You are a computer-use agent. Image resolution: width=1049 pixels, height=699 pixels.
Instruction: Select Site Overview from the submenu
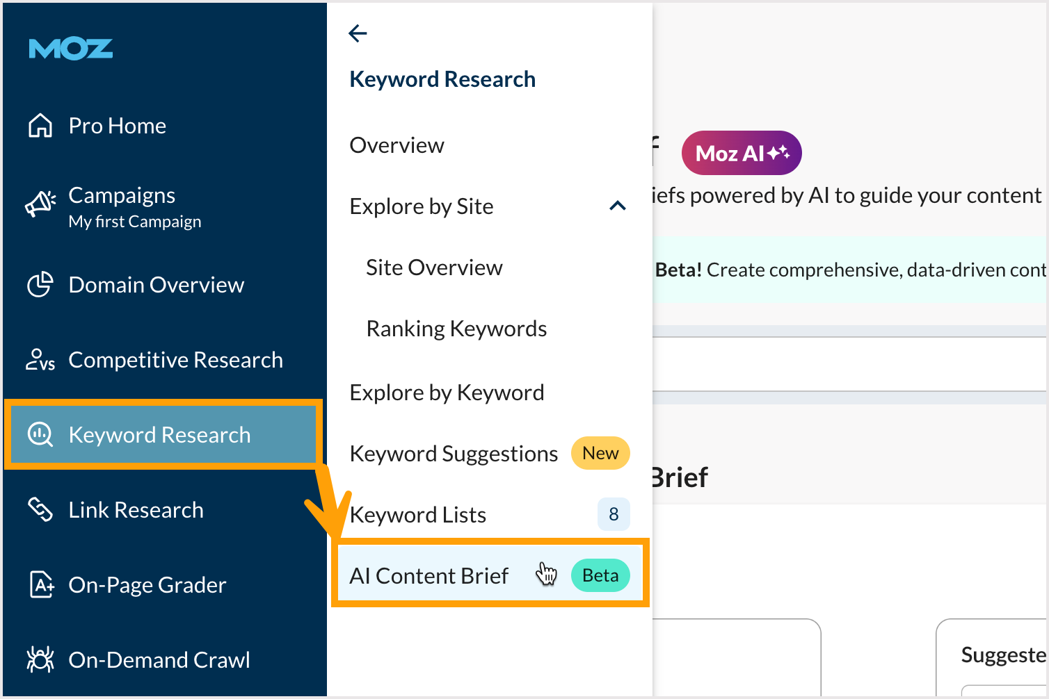[433, 268]
